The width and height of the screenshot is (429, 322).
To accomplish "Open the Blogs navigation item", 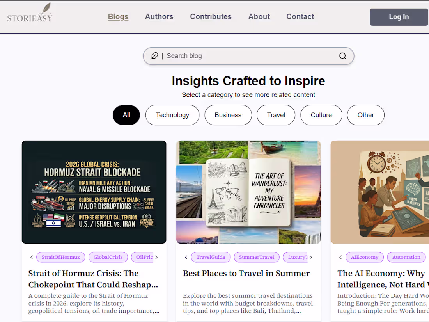I will click(x=118, y=17).
